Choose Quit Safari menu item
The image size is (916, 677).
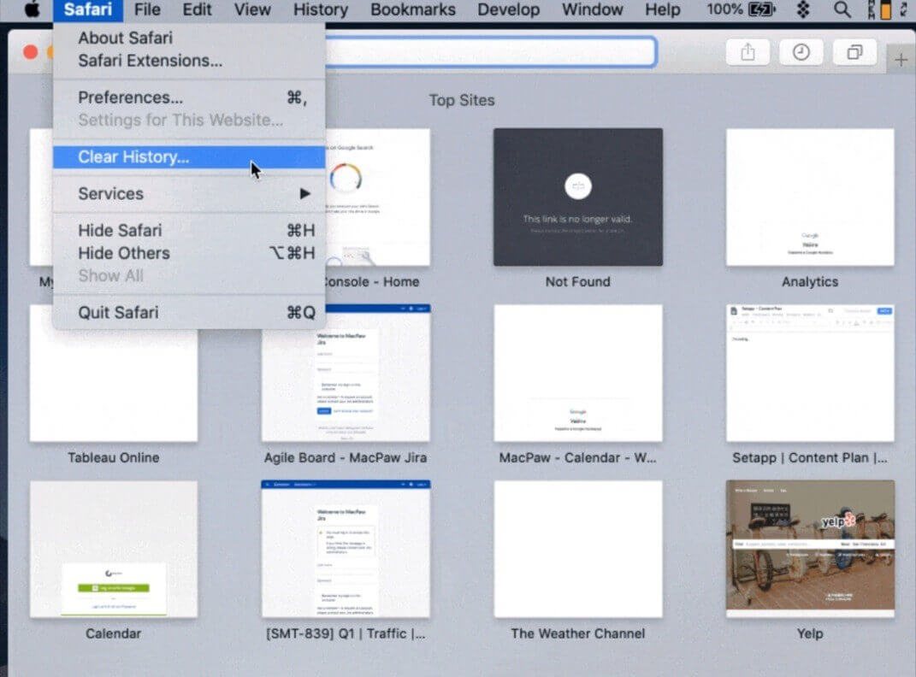(x=118, y=313)
